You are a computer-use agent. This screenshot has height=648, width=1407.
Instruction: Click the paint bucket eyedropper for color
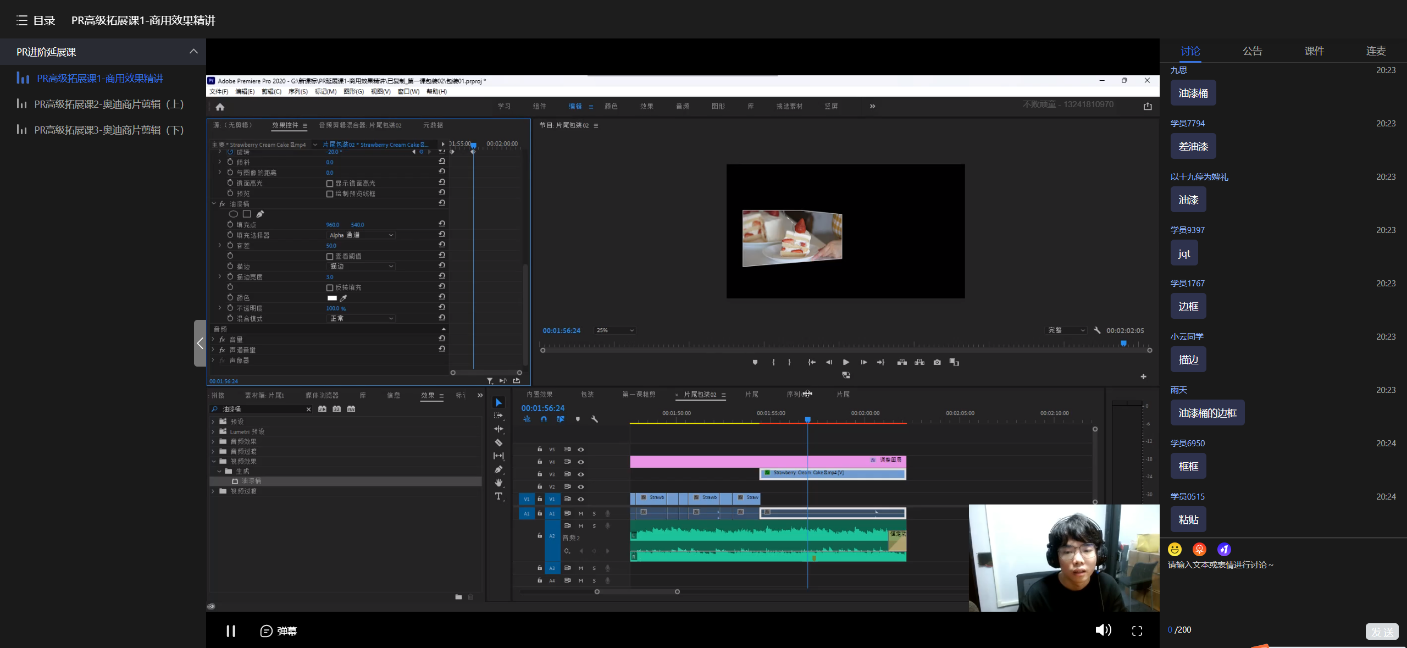point(344,298)
